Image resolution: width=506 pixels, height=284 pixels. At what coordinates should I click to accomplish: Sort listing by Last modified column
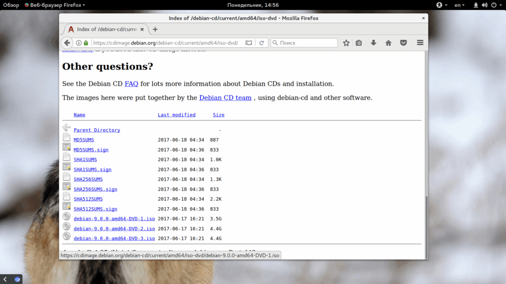click(176, 115)
